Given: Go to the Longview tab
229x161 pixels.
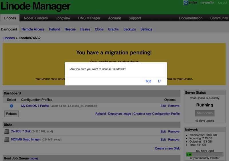Looking at the screenshot, I should pyautogui.click(x=63, y=18).
